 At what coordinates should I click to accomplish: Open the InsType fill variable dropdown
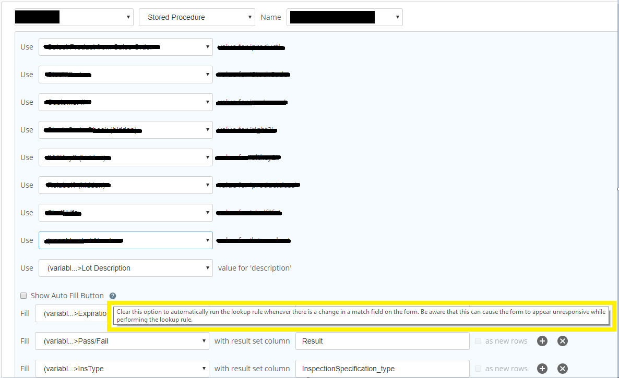click(122, 369)
